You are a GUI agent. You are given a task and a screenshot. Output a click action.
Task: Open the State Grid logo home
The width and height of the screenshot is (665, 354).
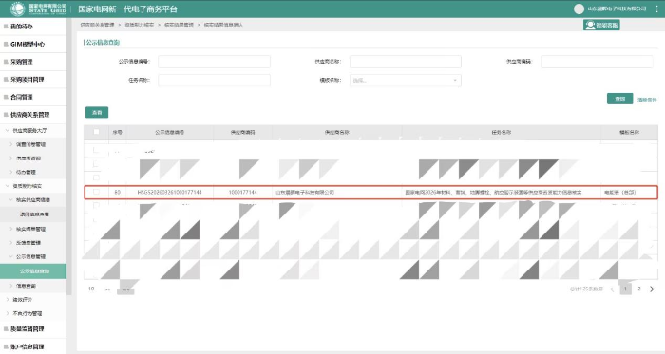[17, 9]
